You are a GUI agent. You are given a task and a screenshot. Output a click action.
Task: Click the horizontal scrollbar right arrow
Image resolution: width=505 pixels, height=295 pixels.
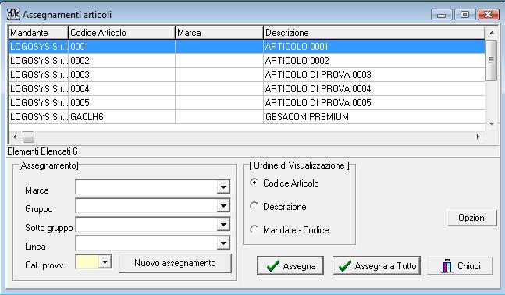478,137
